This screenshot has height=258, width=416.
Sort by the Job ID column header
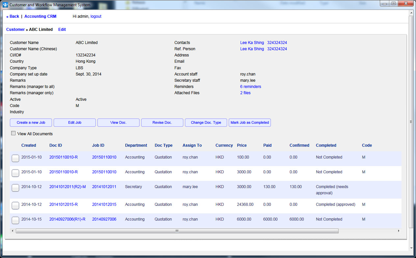coord(98,145)
